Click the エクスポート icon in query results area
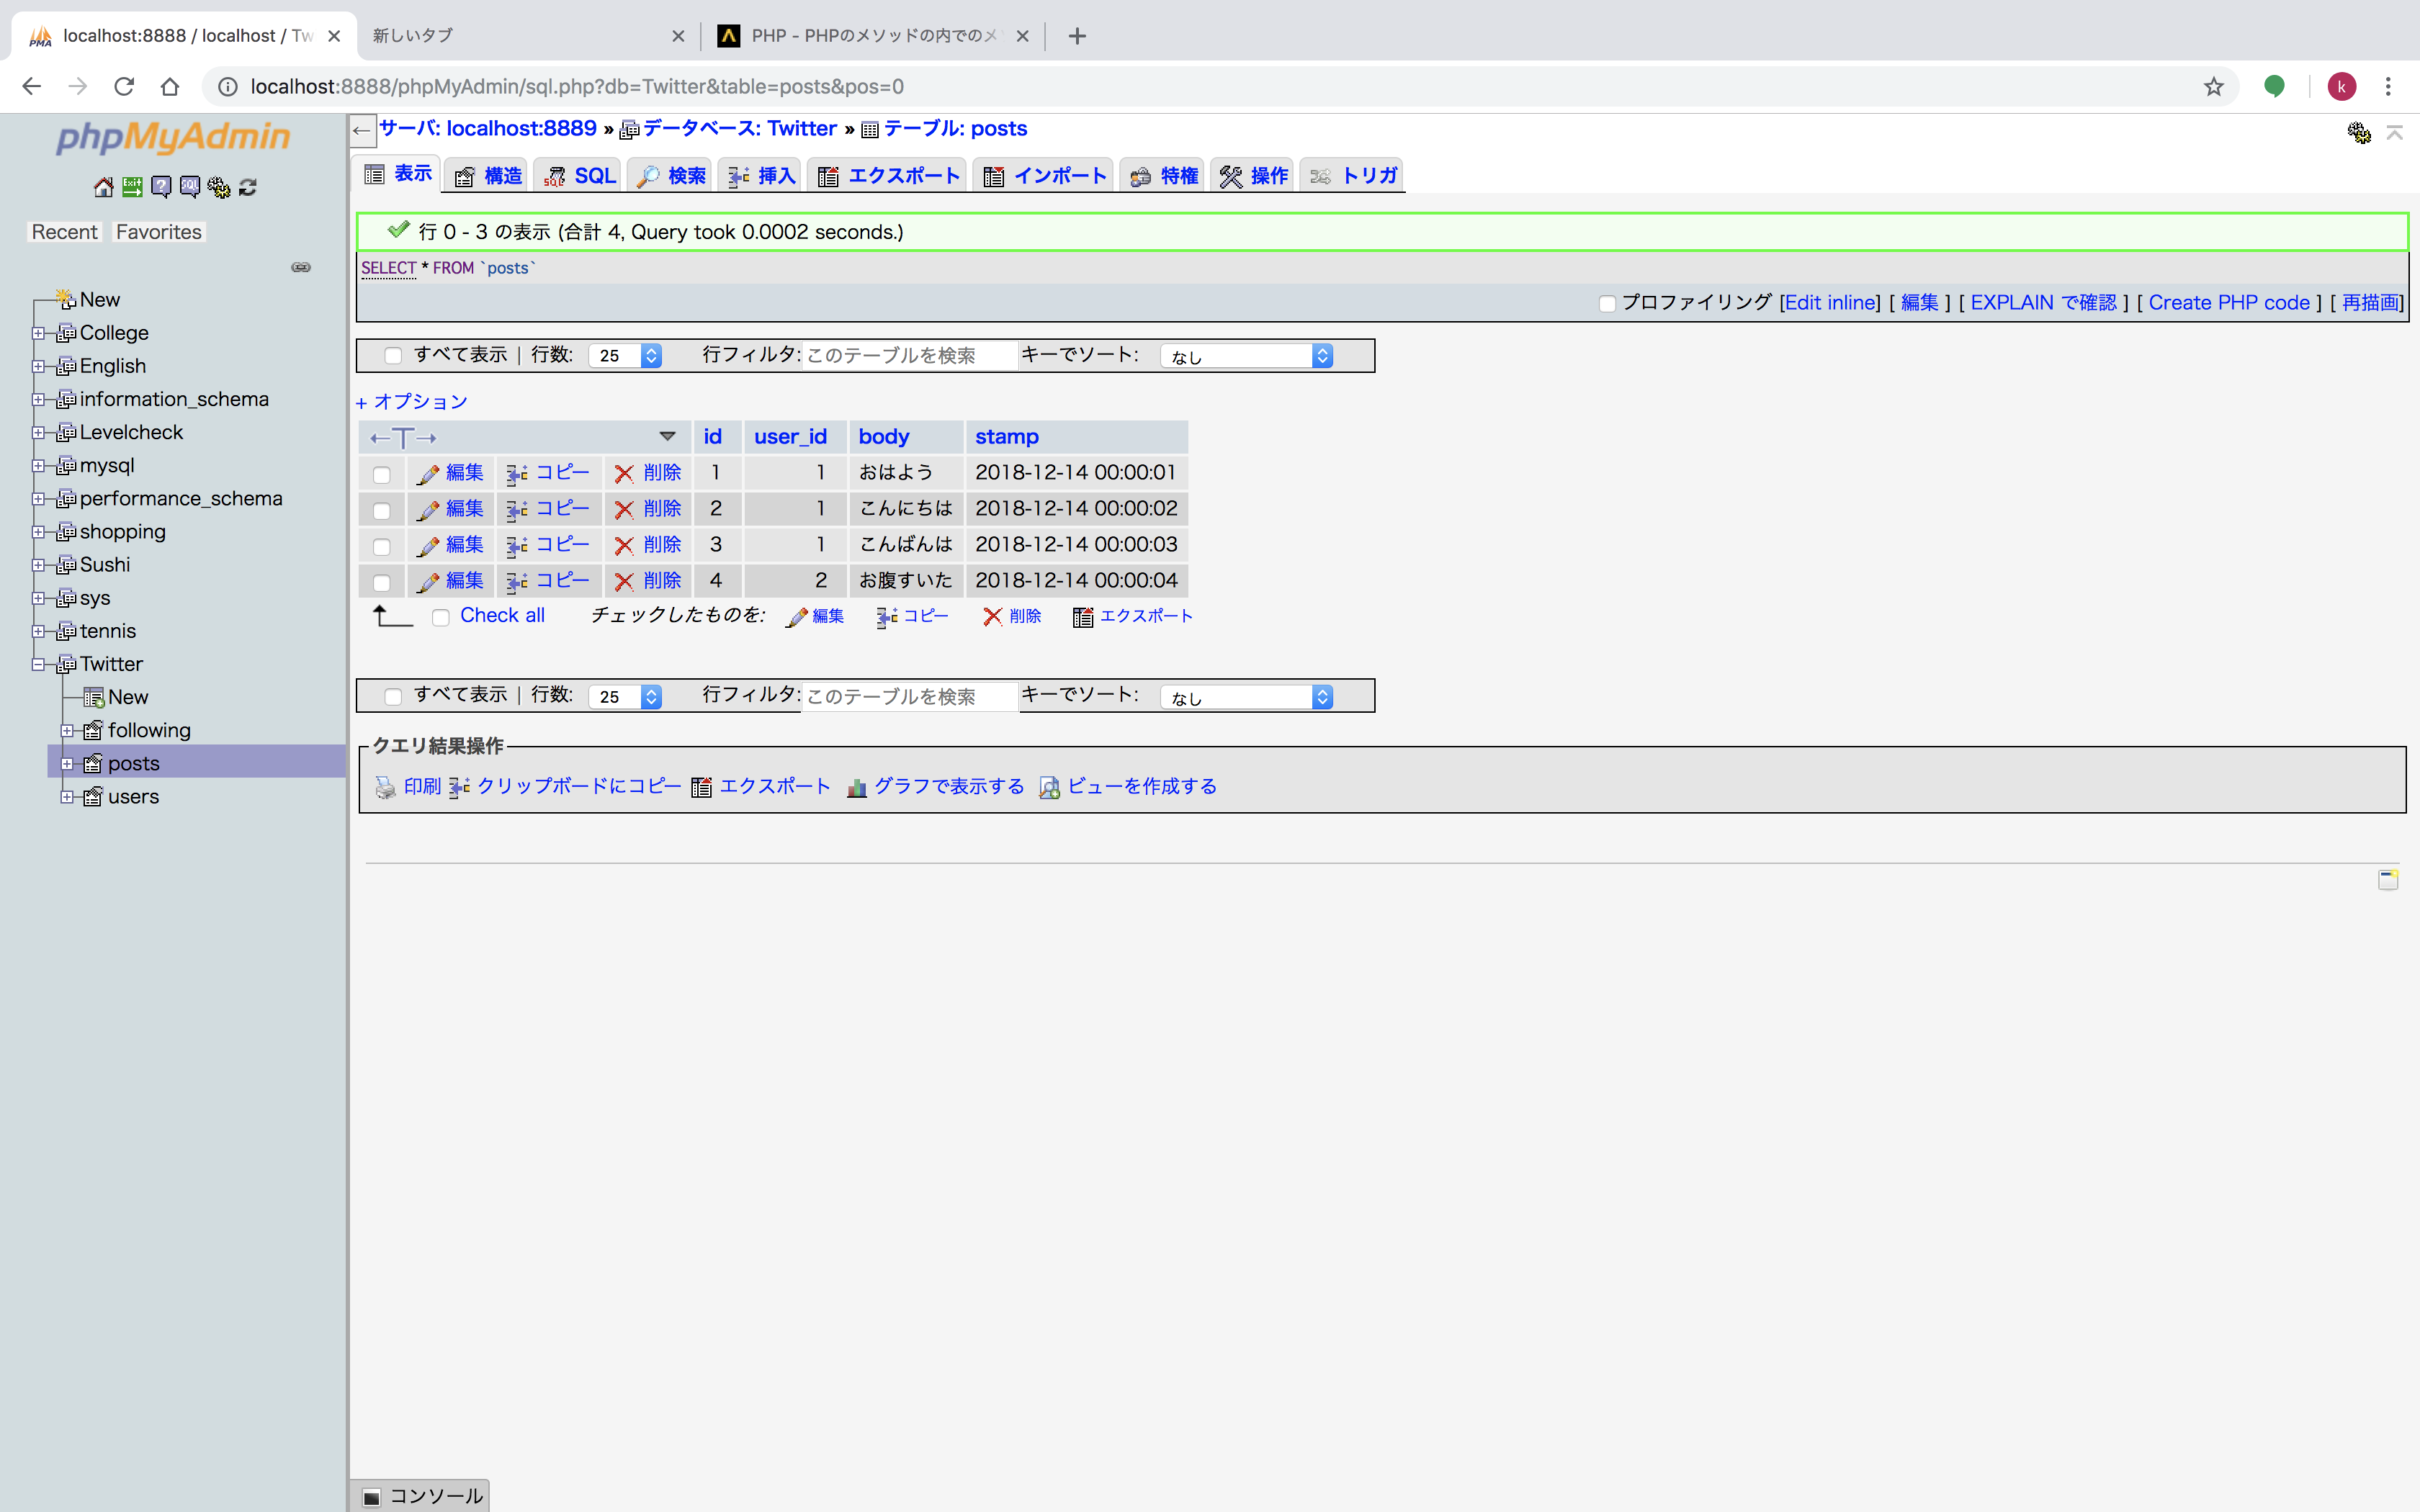This screenshot has height=1512, width=2420. (702, 786)
